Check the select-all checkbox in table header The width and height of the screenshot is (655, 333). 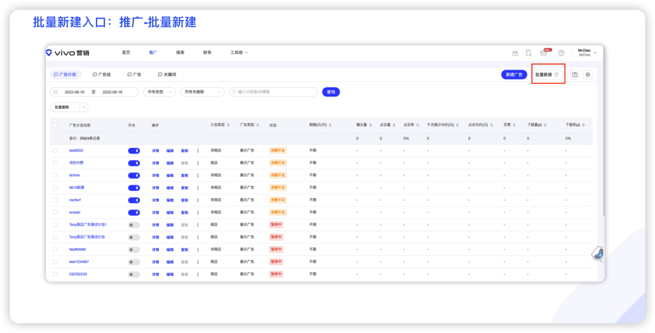tap(55, 125)
